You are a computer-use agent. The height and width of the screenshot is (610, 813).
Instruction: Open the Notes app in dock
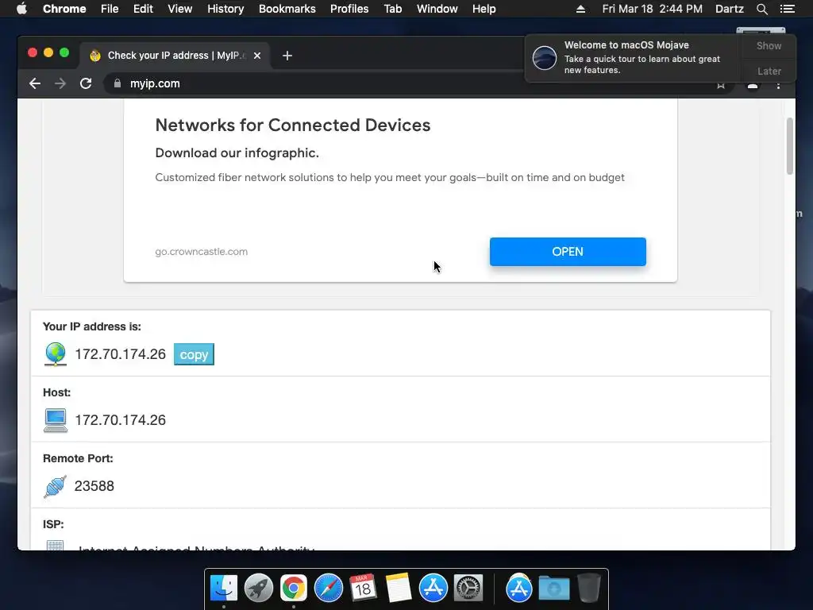click(399, 589)
